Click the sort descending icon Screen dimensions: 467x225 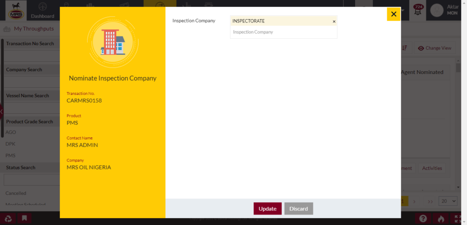coord(405,48)
